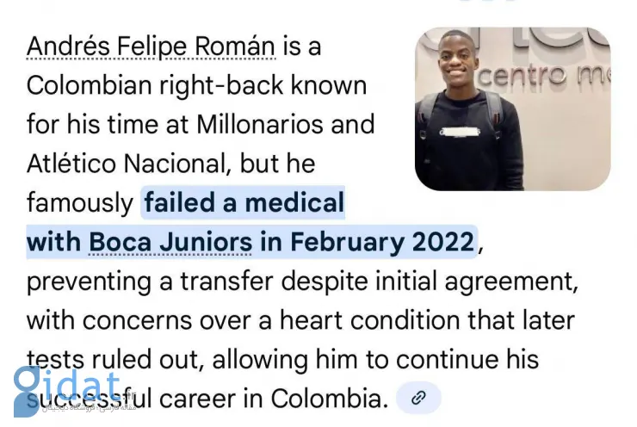Screen dimensions: 637x427
Task: Click the link chain icon after "Colombia."
Action: click(x=418, y=398)
